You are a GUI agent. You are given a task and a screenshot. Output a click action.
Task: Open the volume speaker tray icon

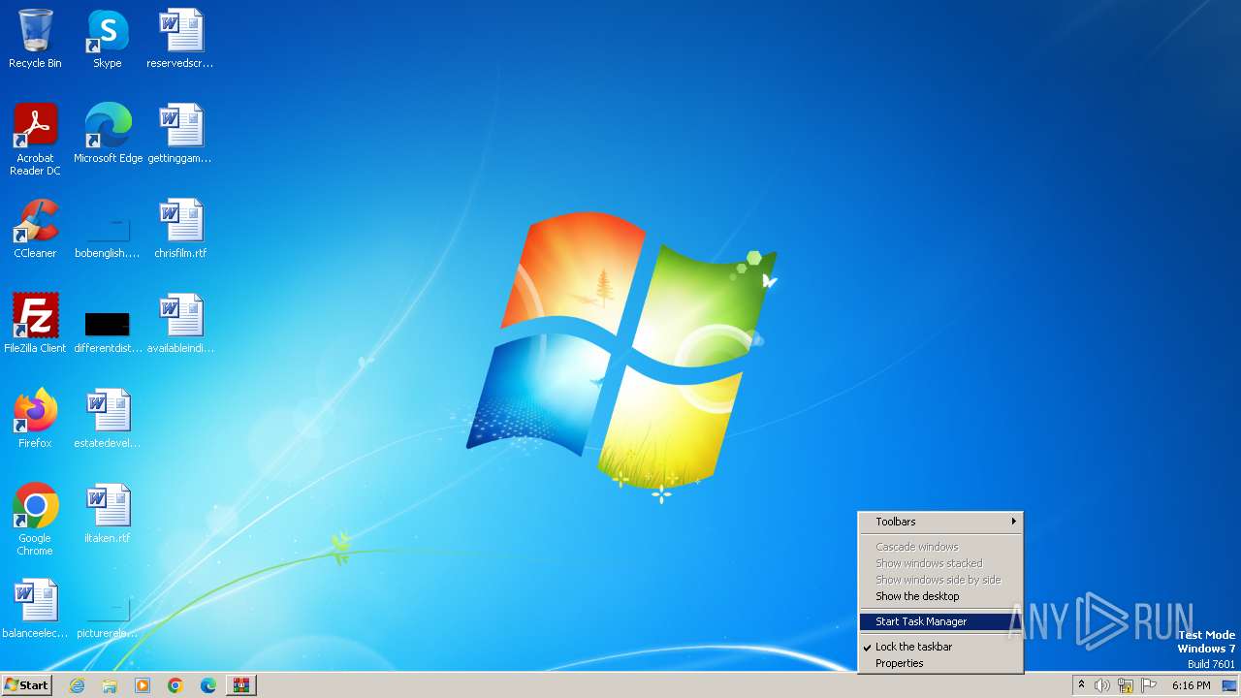click(1102, 685)
